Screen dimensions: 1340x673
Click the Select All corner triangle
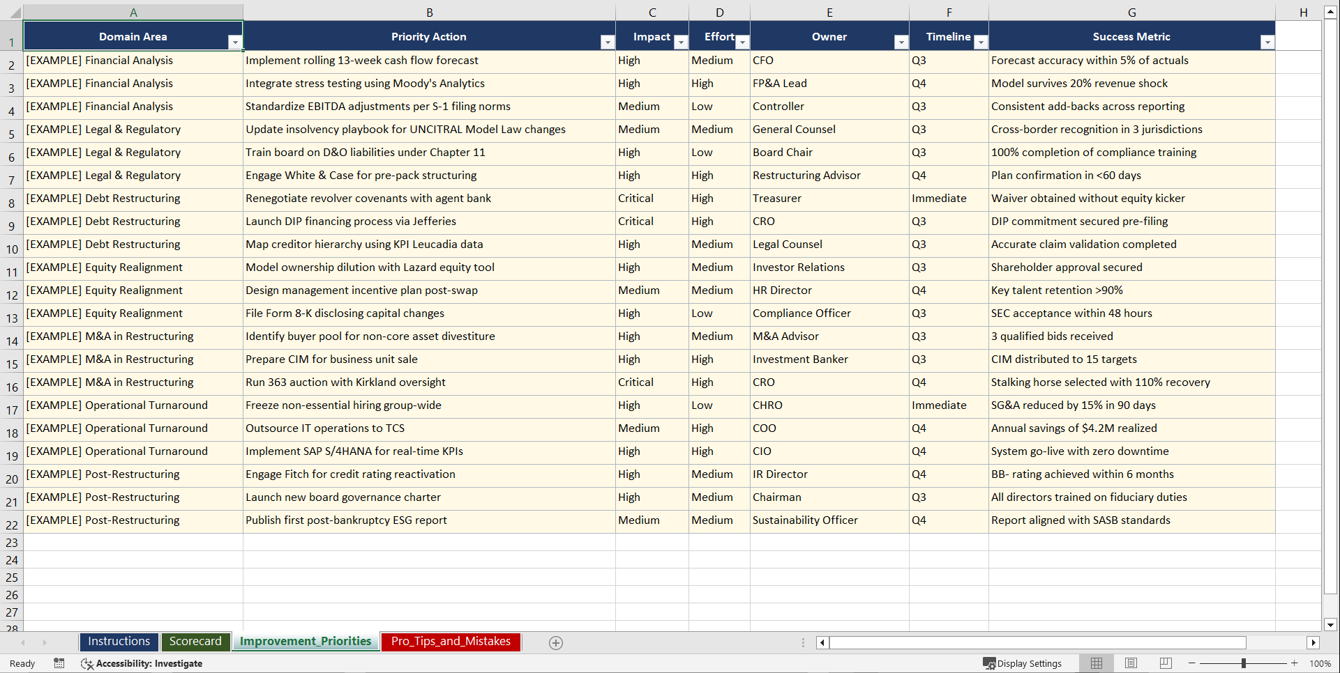16,12
